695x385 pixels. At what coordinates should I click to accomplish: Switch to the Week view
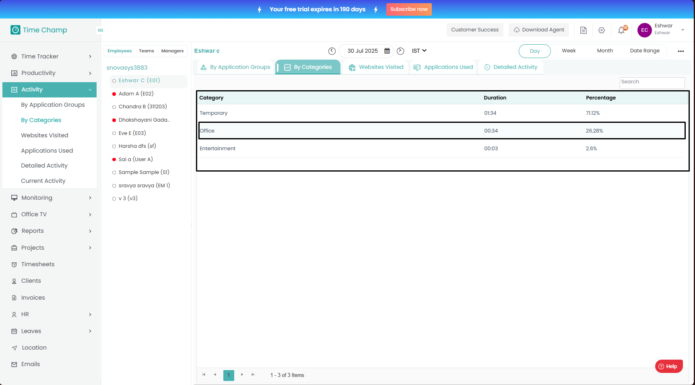(569, 51)
